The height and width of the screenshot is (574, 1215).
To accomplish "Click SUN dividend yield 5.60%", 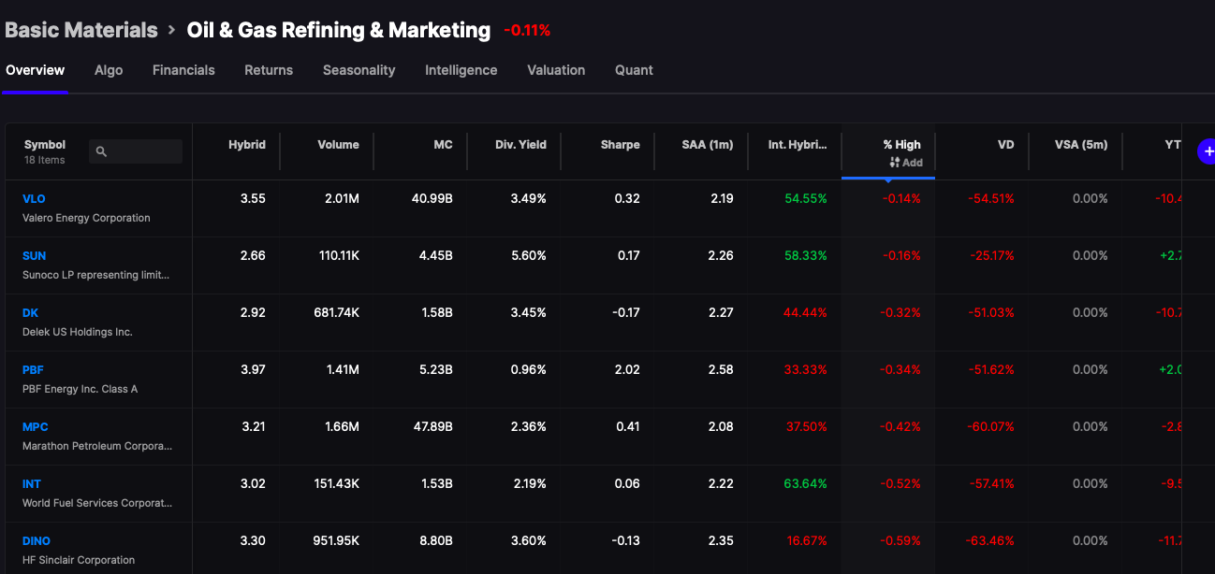I will [x=529, y=256].
